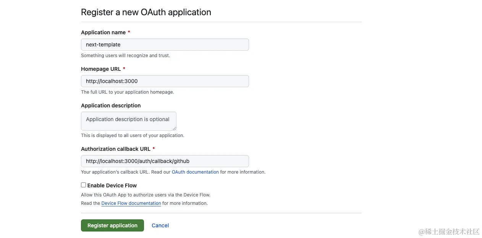
Task: Click the Authorization callback URL field
Action: 165,161
